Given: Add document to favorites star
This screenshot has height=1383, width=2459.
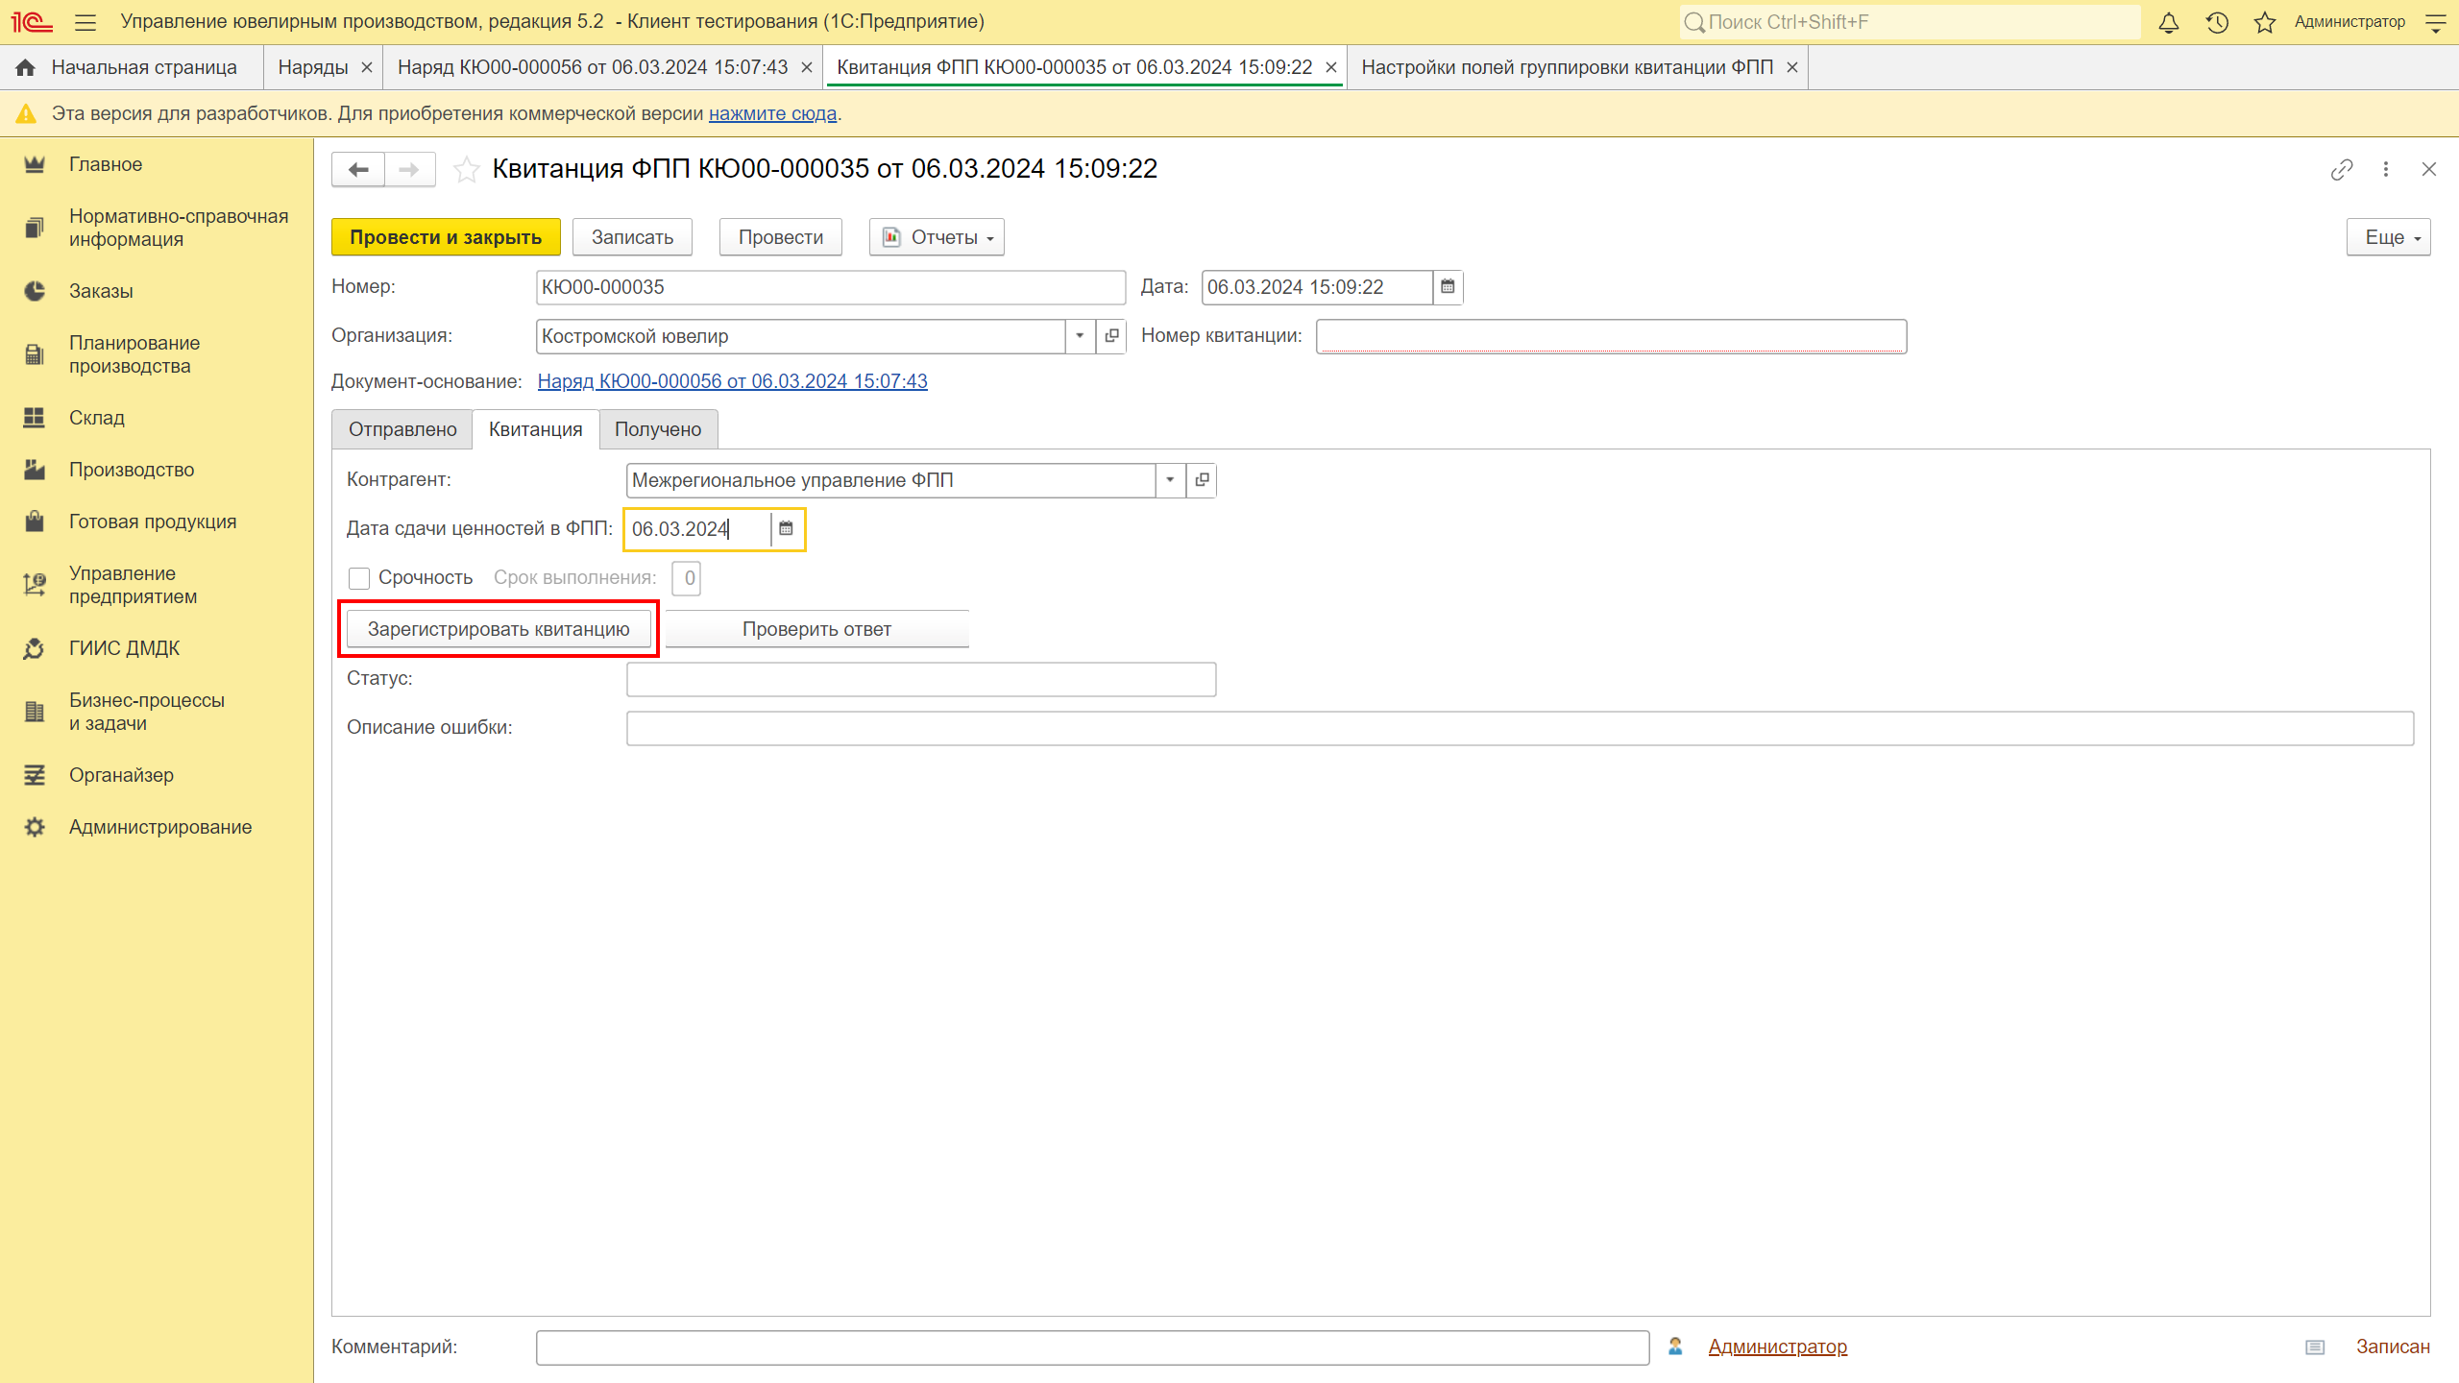Looking at the screenshot, I should coord(467,170).
